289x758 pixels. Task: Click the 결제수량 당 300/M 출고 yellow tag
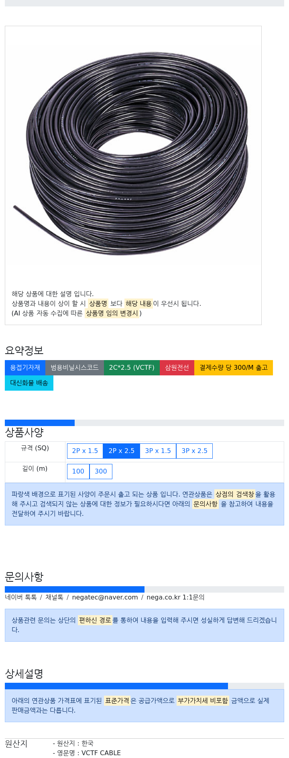(x=234, y=367)
